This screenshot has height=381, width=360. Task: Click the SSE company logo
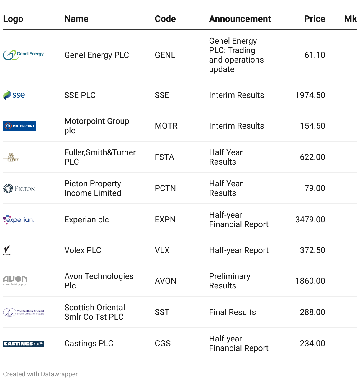point(14,95)
